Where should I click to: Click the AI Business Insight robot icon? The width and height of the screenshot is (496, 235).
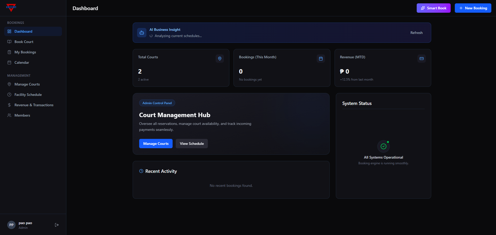(x=142, y=33)
